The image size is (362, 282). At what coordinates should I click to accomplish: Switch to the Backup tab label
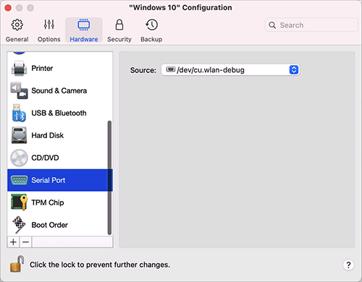[x=151, y=39]
